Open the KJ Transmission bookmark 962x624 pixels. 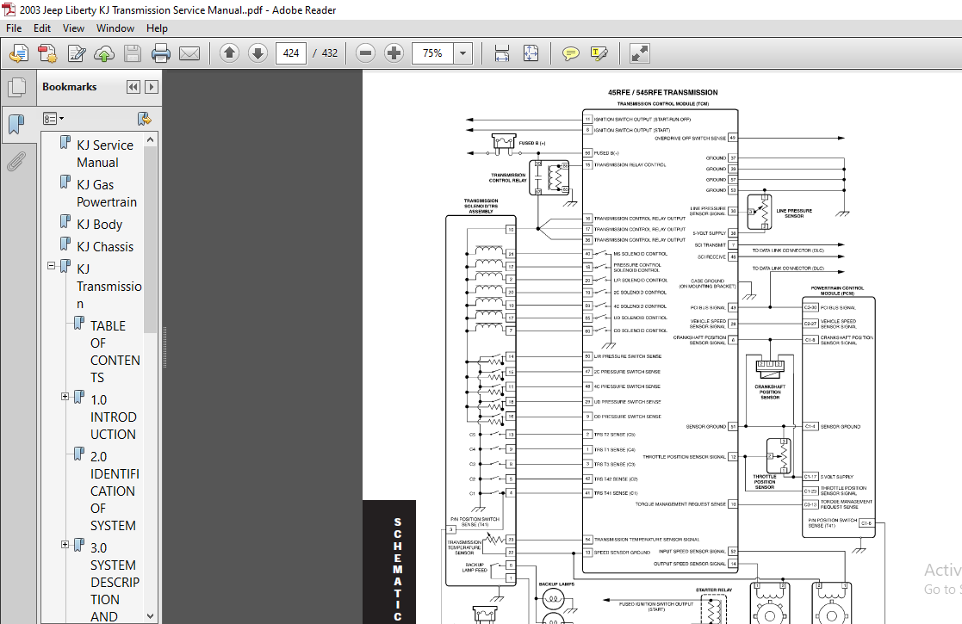click(109, 287)
